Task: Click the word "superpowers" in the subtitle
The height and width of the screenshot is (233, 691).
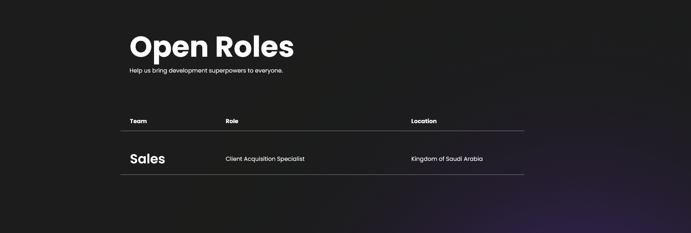Action: coord(227,71)
